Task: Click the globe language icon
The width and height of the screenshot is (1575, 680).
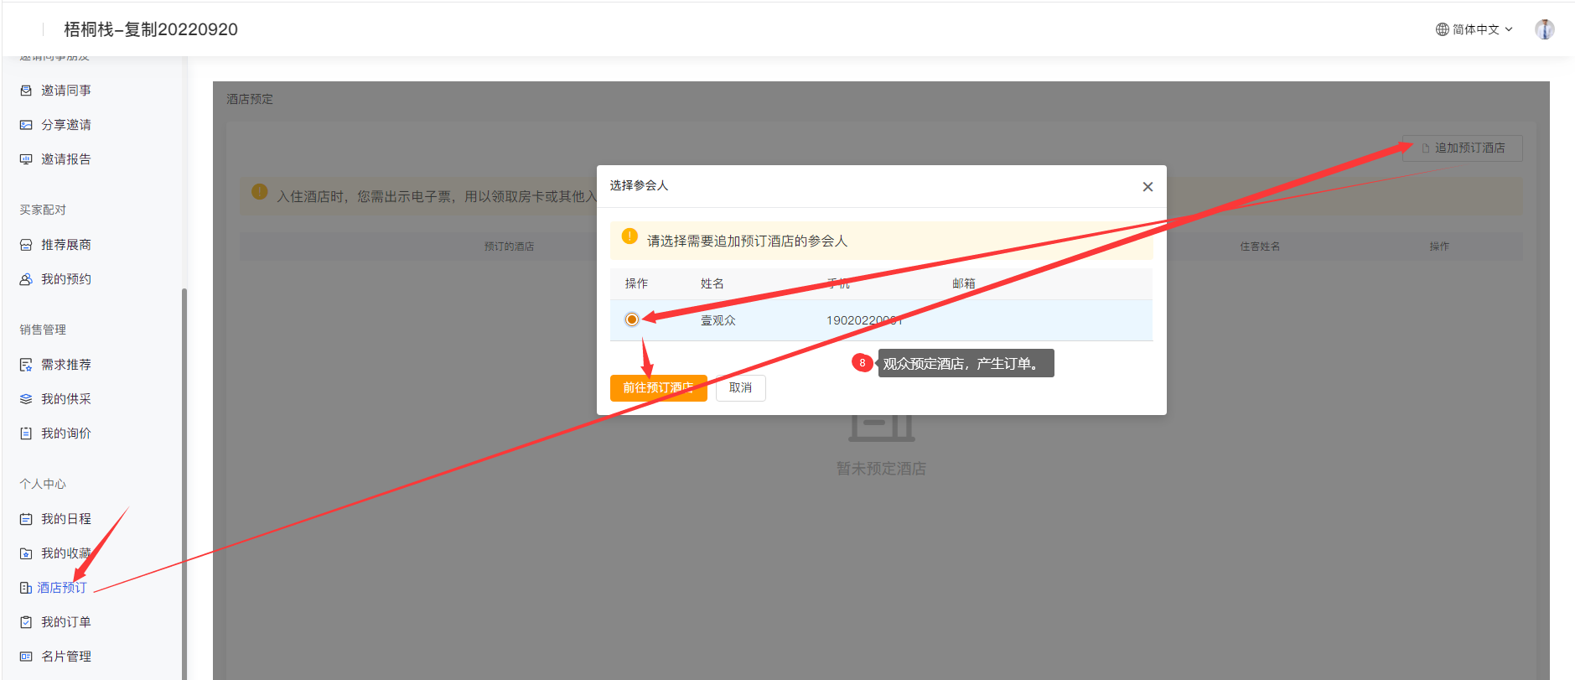Action: pyautogui.click(x=1443, y=29)
